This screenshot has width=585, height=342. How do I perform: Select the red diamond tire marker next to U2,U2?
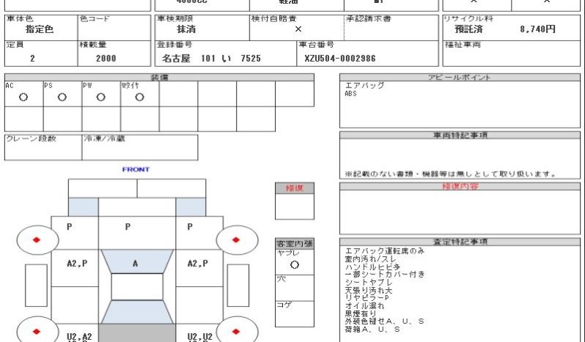(236, 331)
